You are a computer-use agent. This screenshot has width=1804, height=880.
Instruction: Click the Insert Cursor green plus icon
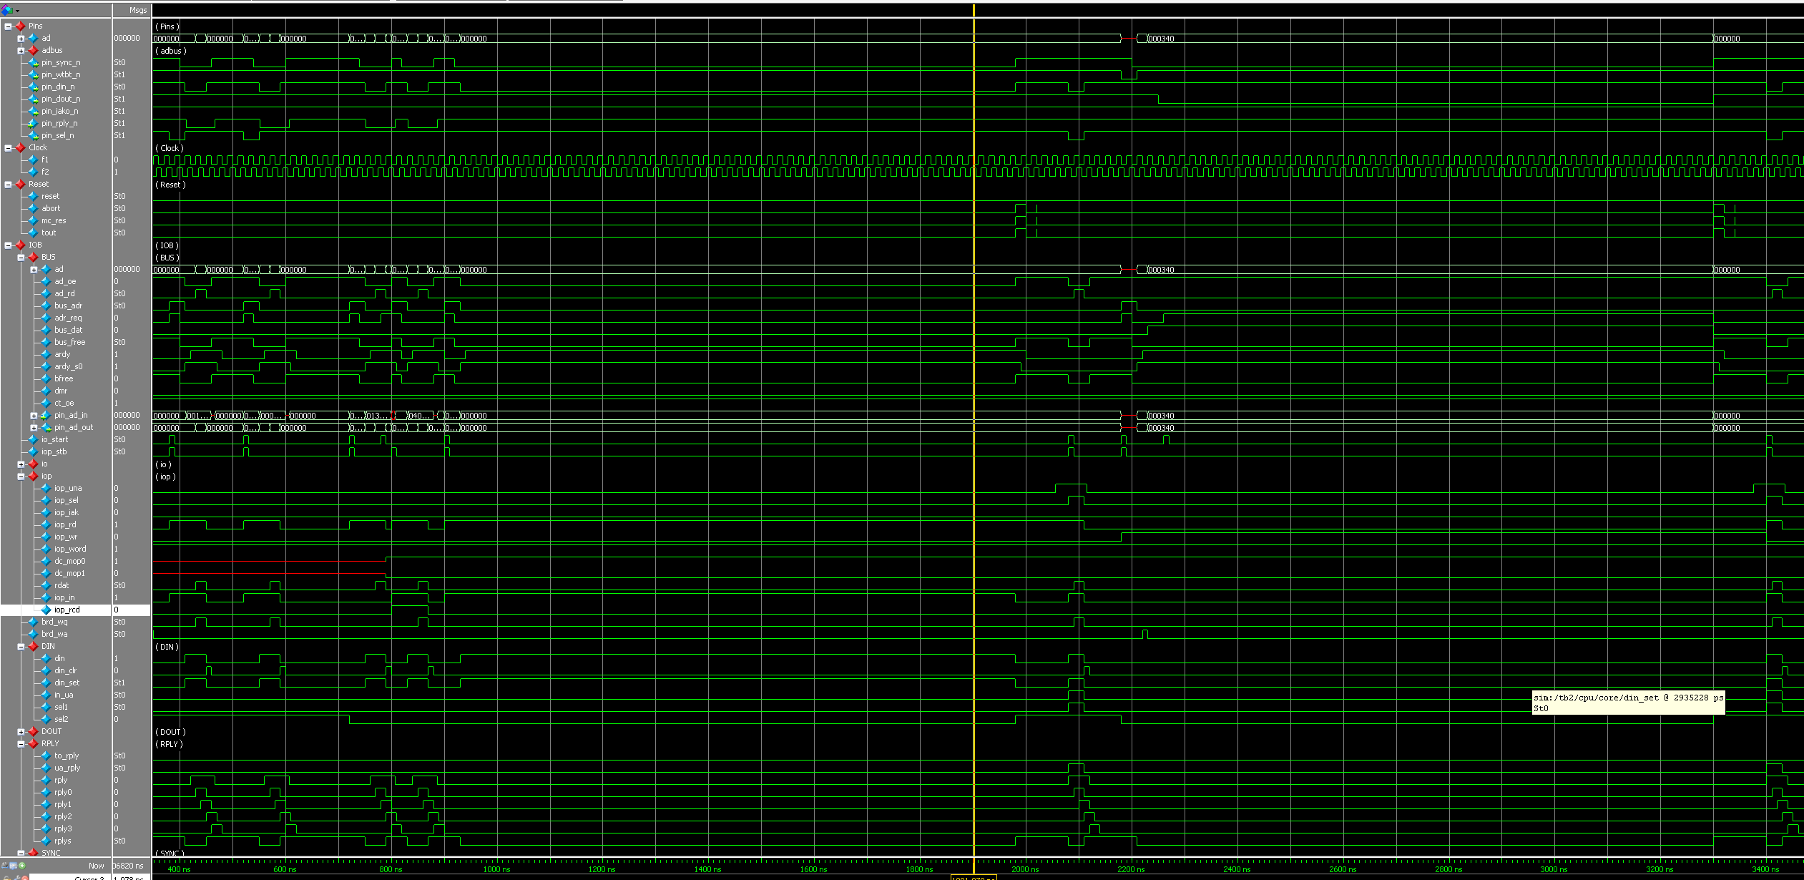coord(22,866)
